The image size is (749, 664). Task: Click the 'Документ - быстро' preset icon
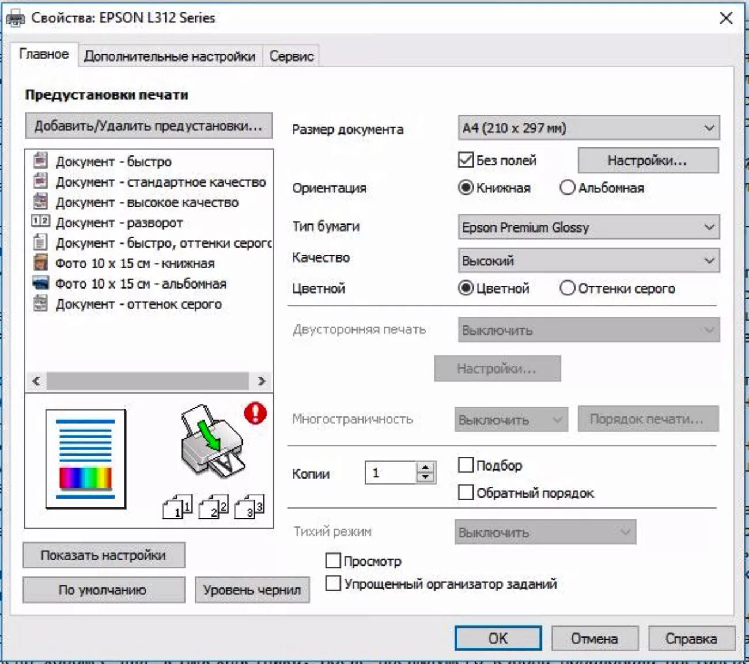click(x=40, y=160)
